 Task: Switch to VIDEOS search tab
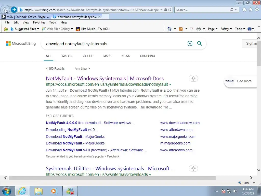pyautogui.click(x=88, y=56)
